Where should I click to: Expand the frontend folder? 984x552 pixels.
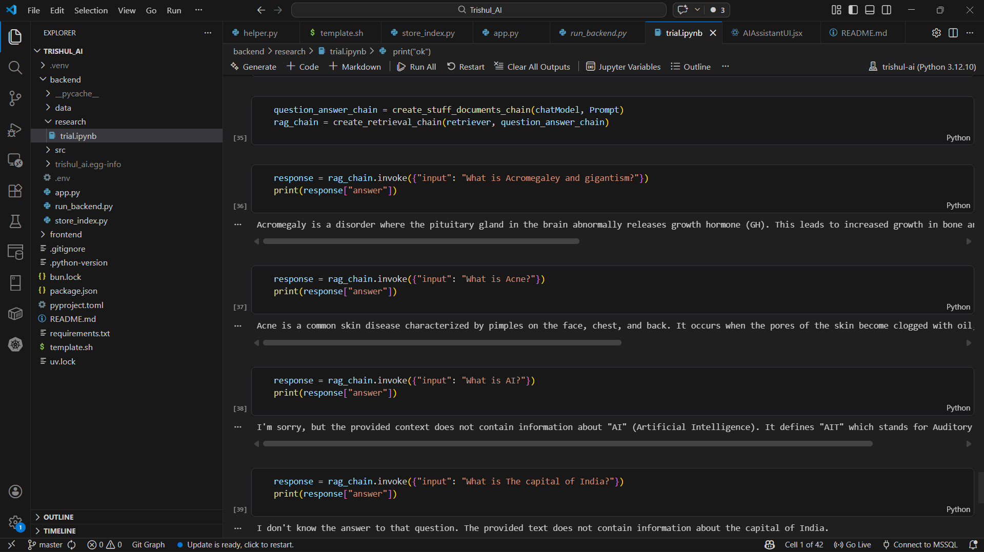click(66, 234)
